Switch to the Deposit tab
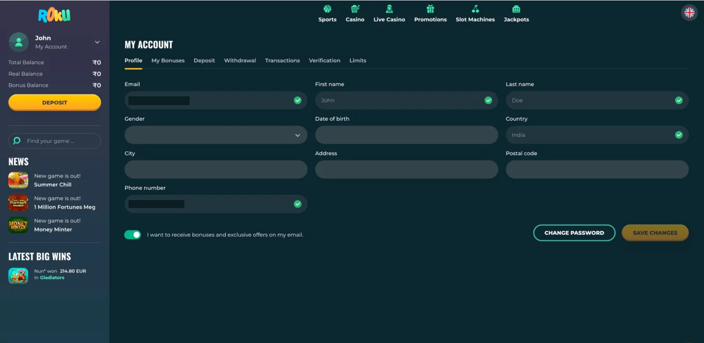The width and height of the screenshot is (704, 343). 204,61
